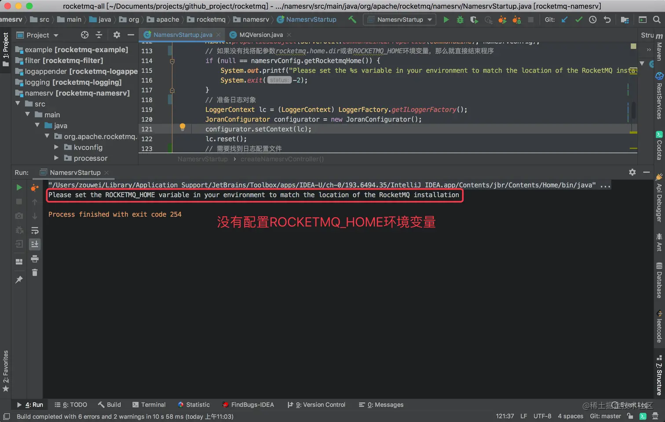The width and height of the screenshot is (665, 422).
Task: Hide the Project tool window
Action: 131,35
